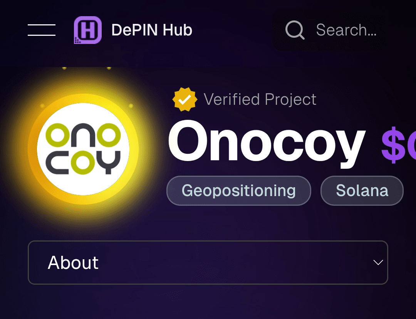Click the purple $ token ticker text

[399, 144]
